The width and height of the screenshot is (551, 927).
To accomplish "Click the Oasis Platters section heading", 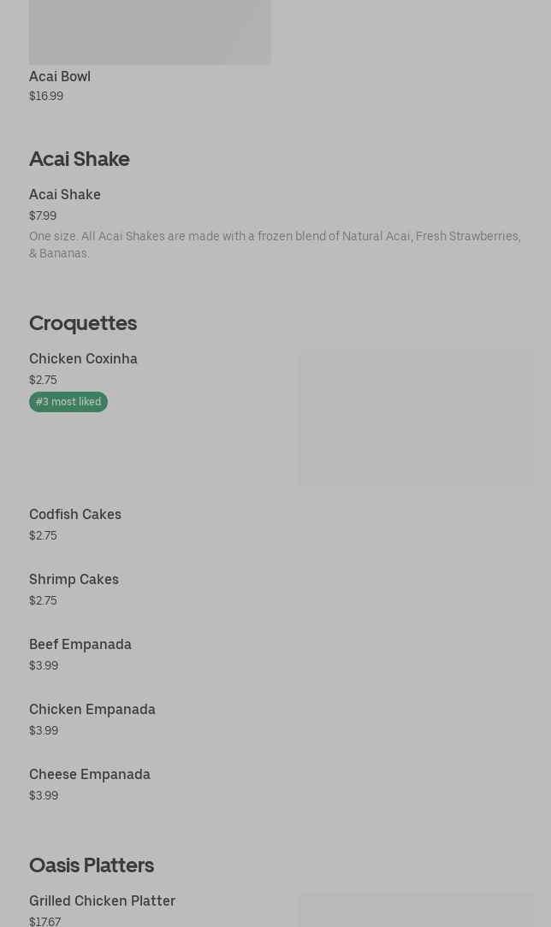I will pyautogui.click(x=92, y=865).
